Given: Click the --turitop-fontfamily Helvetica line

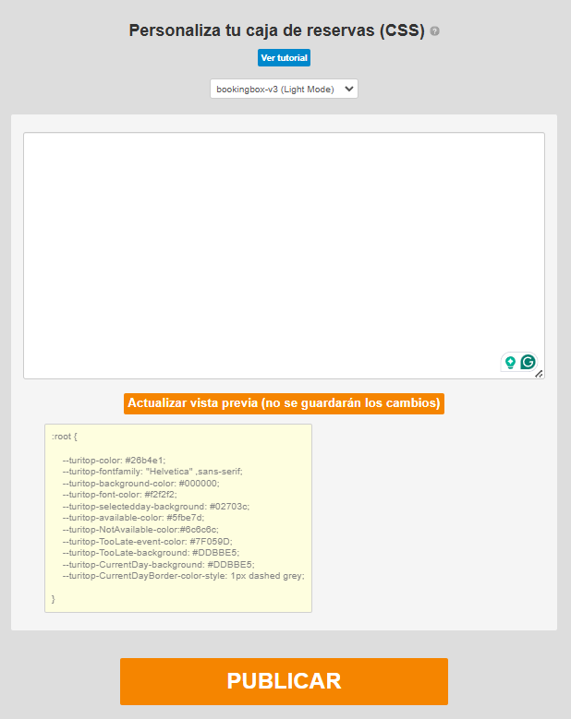Looking at the screenshot, I should pos(152,471).
